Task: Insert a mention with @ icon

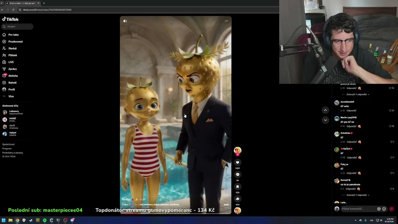Action: 379,209
